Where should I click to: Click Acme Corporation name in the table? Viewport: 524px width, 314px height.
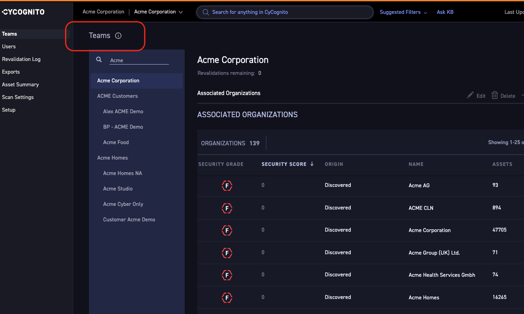tap(429, 230)
